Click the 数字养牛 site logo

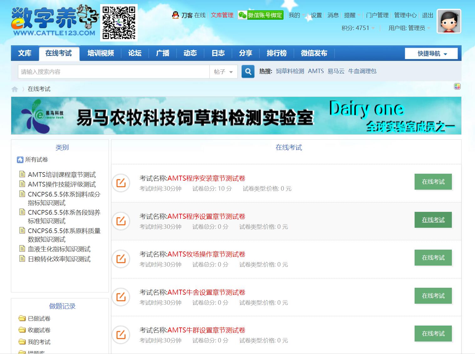(55, 21)
